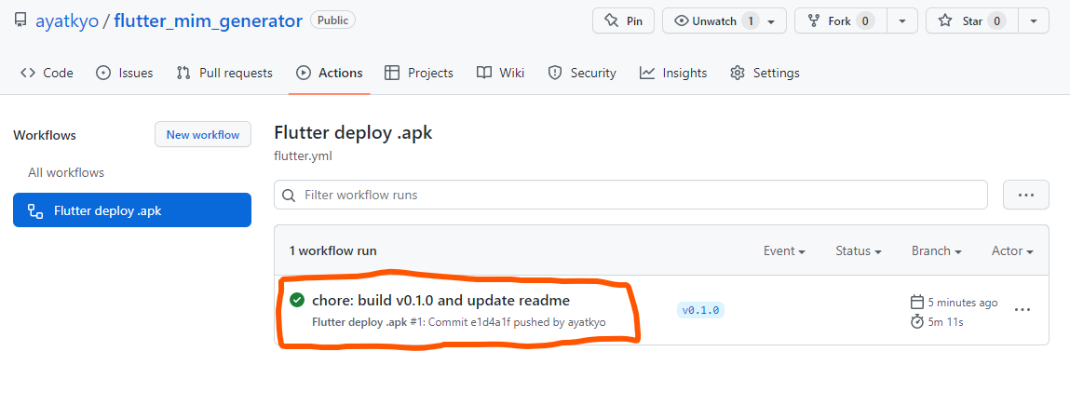Screen dimensions: 1070x419
Task: Click the '5m 11s' duration text
Action: point(946,321)
